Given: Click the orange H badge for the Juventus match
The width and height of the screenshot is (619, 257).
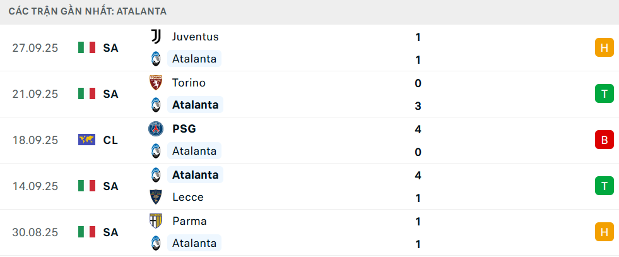Looking at the screenshot, I should point(604,47).
